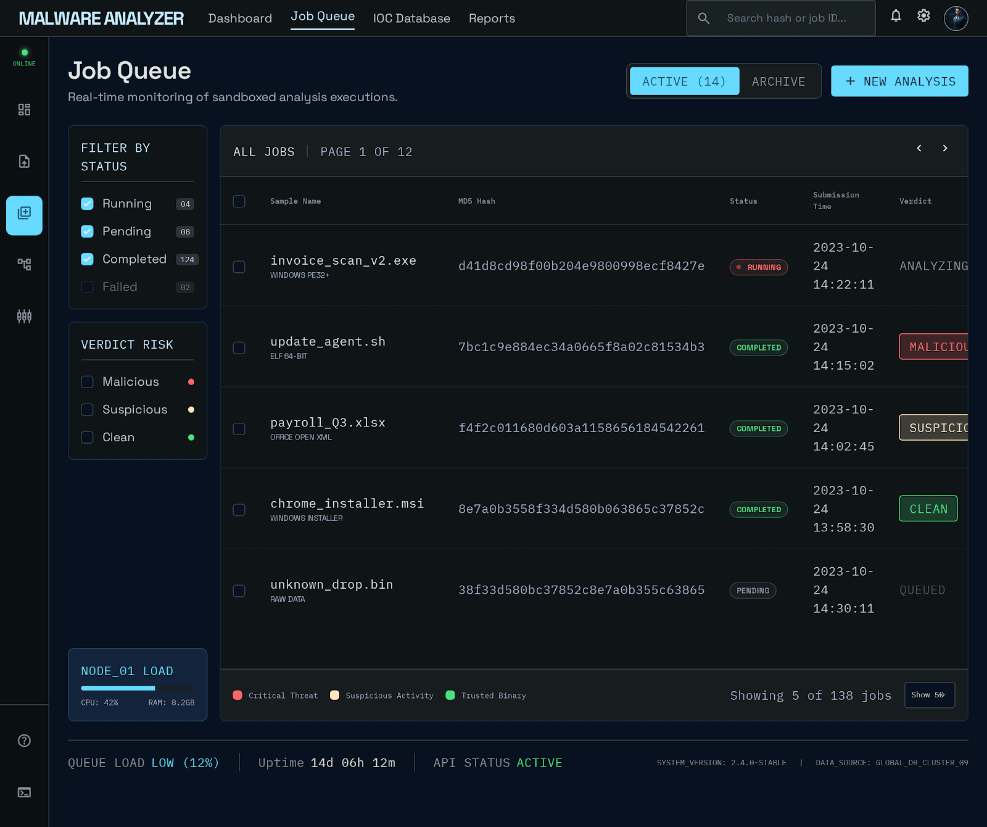Image resolution: width=987 pixels, height=827 pixels.
Task: Open the node tree sidebar icon
Action: (x=24, y=264)
